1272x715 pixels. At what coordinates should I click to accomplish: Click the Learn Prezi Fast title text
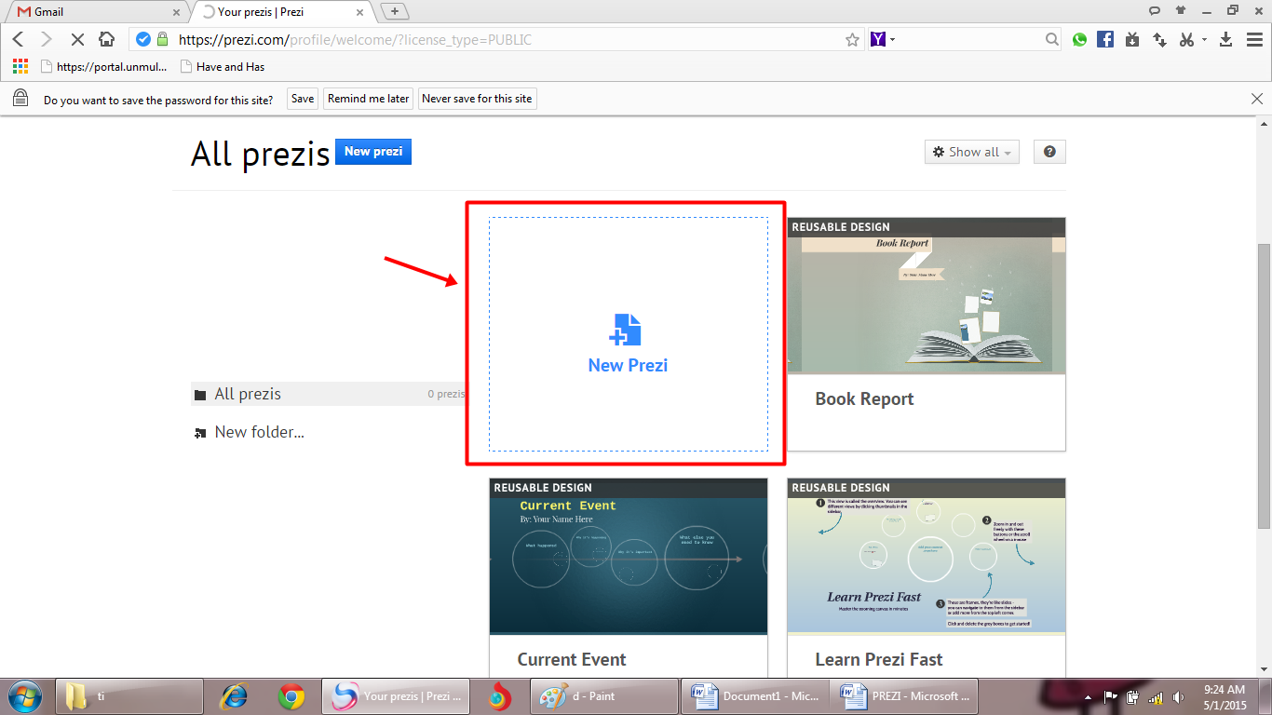pos(879,659)
